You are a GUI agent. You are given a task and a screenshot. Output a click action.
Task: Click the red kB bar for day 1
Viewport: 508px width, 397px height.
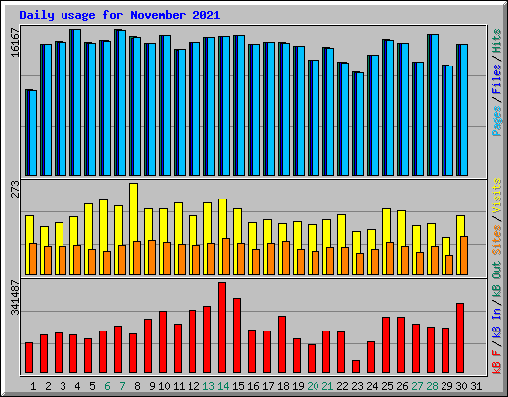(29, 358)
